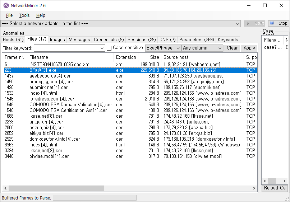Switch to the Keywords tab

(228, 40)
